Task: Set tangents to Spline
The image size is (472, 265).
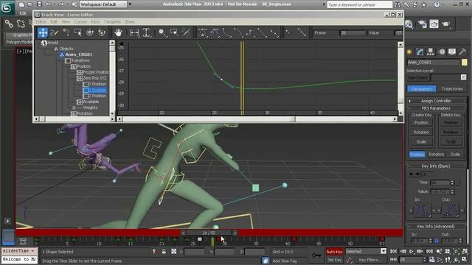Action: (215, 32)
